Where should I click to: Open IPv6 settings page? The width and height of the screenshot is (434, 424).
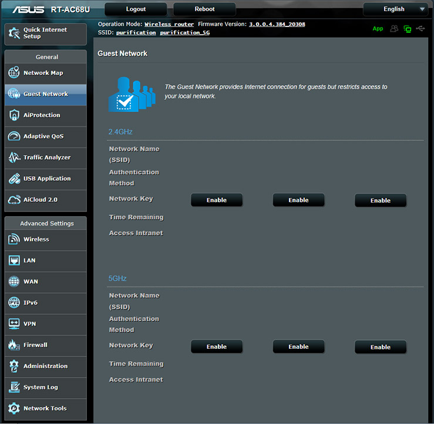click(46, 303)
